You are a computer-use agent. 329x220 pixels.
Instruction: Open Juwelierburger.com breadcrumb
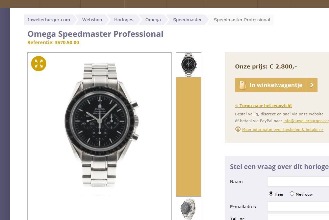click(49, 20)
